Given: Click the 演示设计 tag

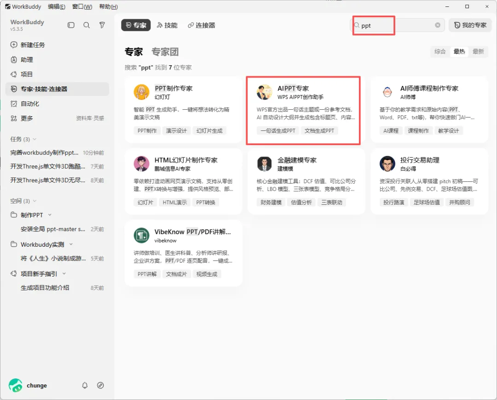Looking at the screenshot, I should pyautogui.click(x=176, y=130).
